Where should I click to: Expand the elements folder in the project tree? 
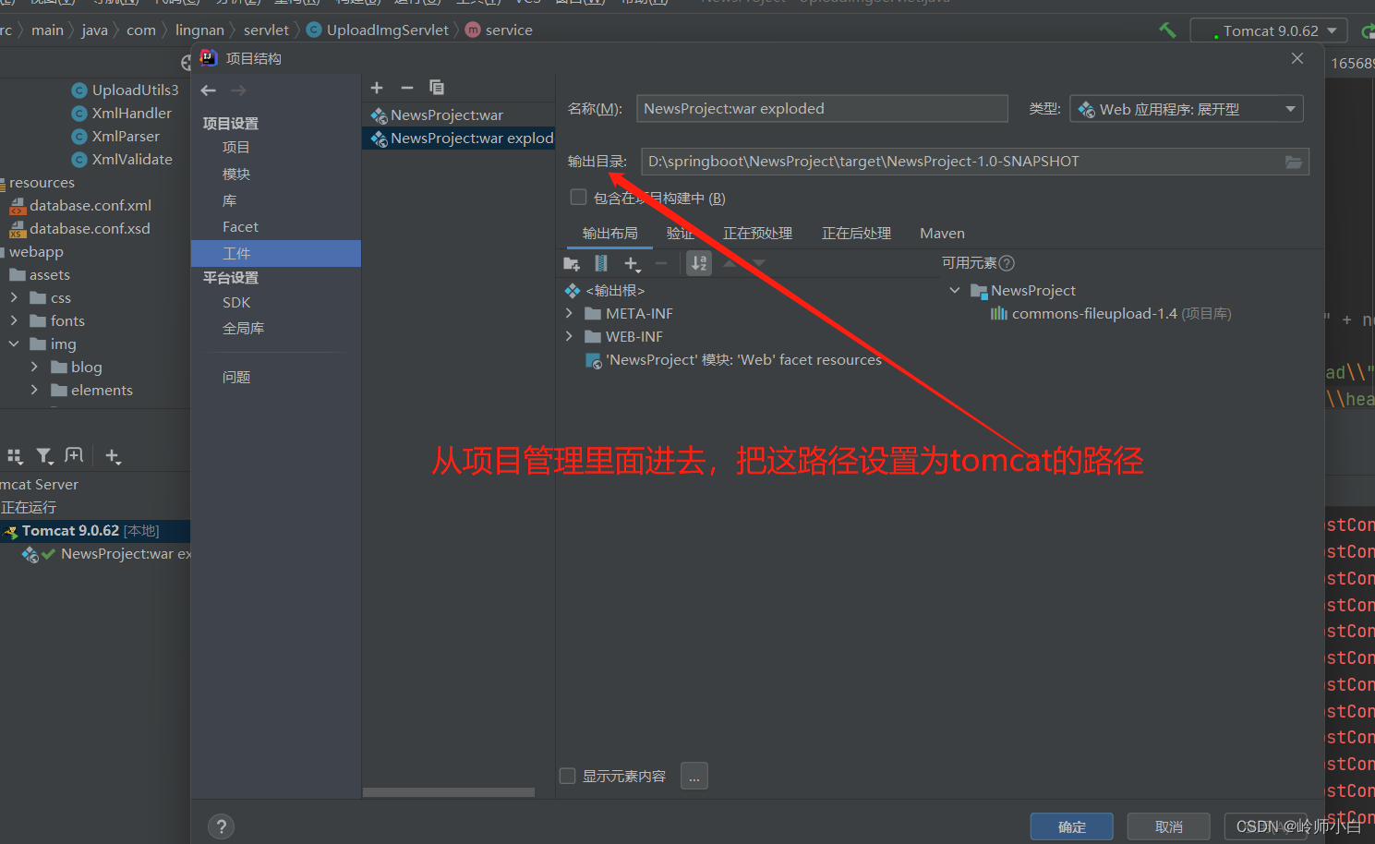tap(35, 391)
